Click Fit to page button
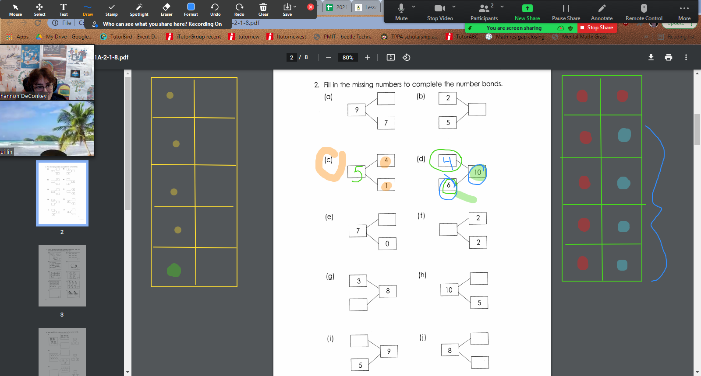The image size is (701, 376). [391, 57]
